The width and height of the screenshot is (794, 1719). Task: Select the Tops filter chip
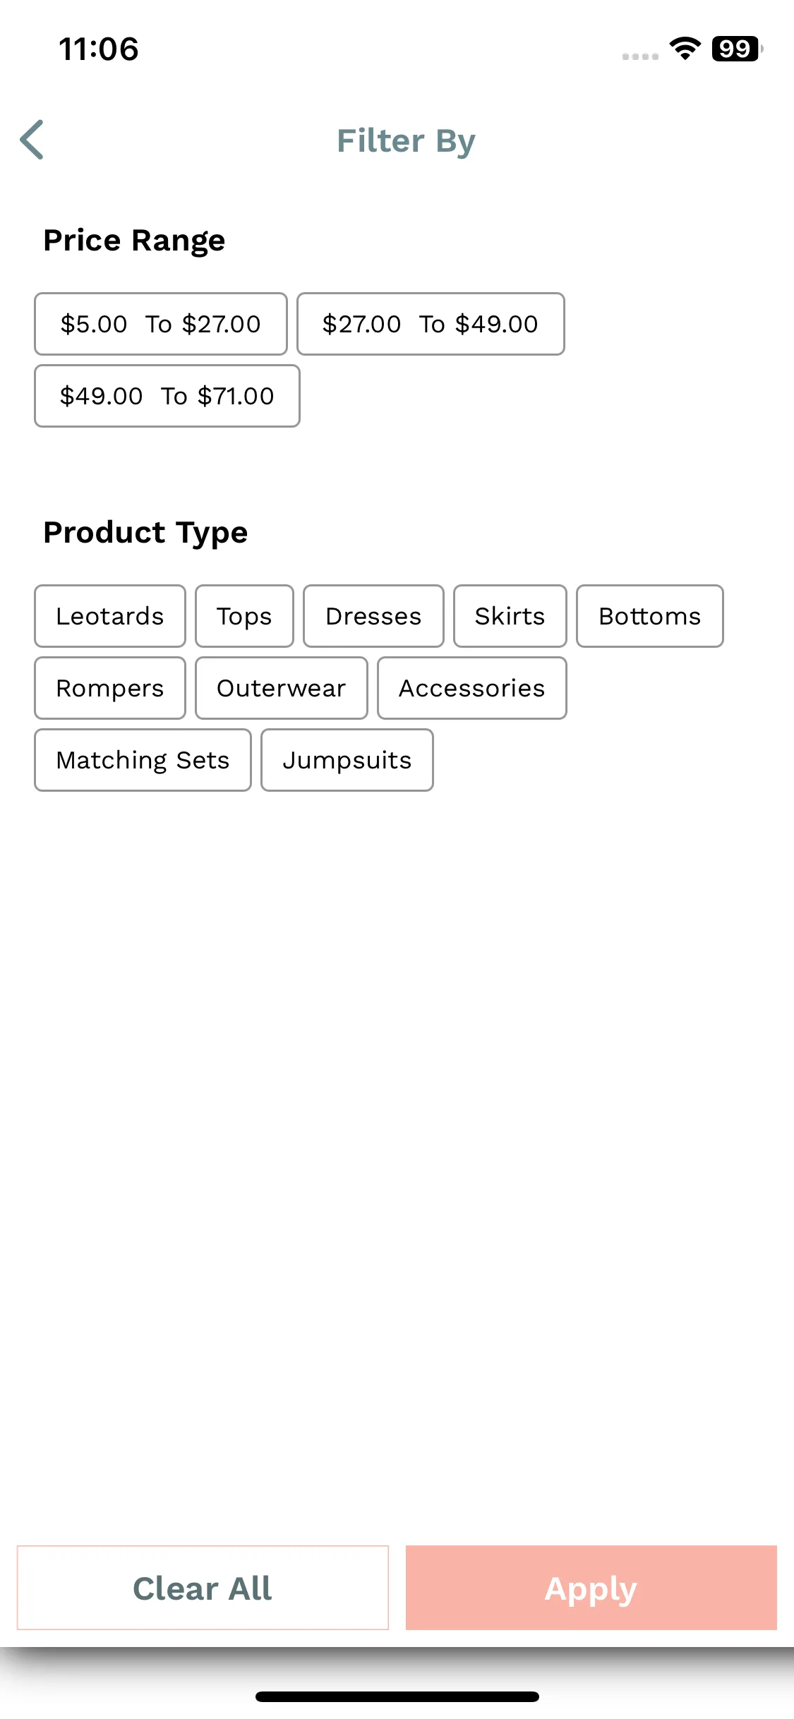[244, 616]
